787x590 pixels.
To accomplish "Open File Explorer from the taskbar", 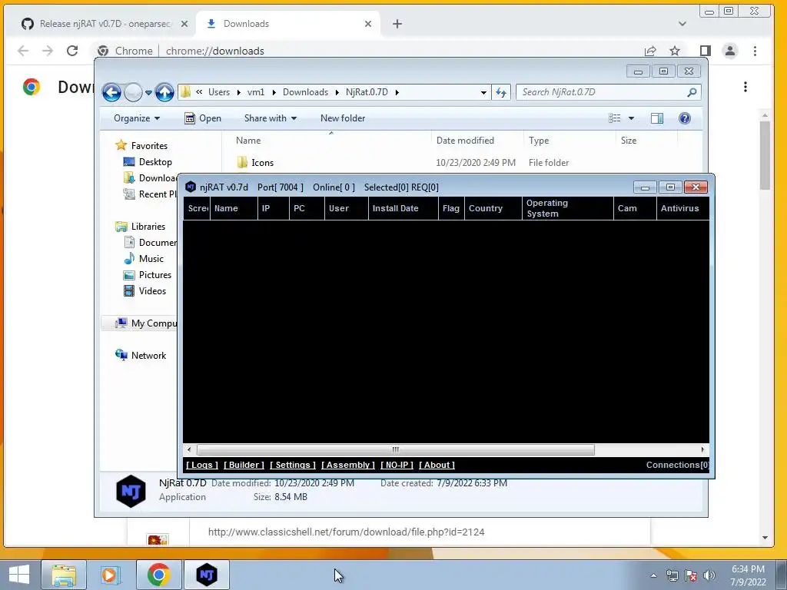I will click(x=64, y=575).
